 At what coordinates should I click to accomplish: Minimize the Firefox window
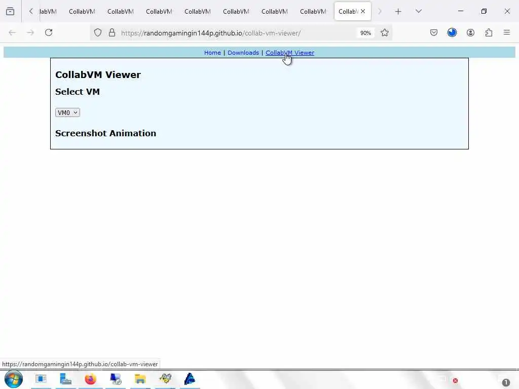[460, 11]
